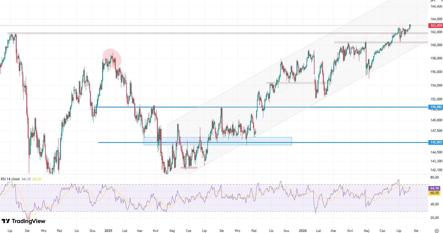443x233 pixels.
Task: Click the yellow 60,55 value in legend
Action: 37,179
